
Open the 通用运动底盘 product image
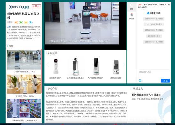[x=116, y=67]
